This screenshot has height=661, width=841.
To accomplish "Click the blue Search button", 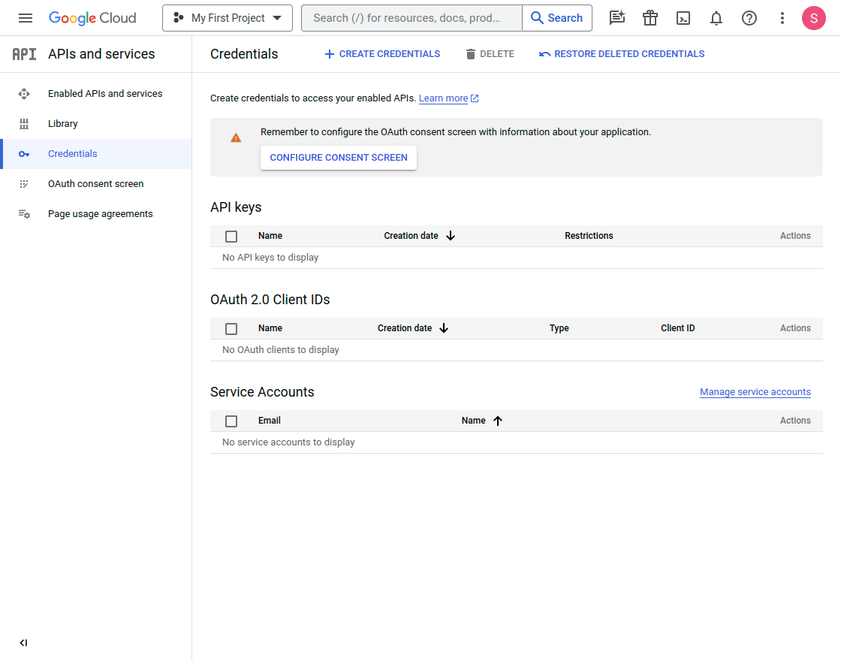I will tap(556, 18).
